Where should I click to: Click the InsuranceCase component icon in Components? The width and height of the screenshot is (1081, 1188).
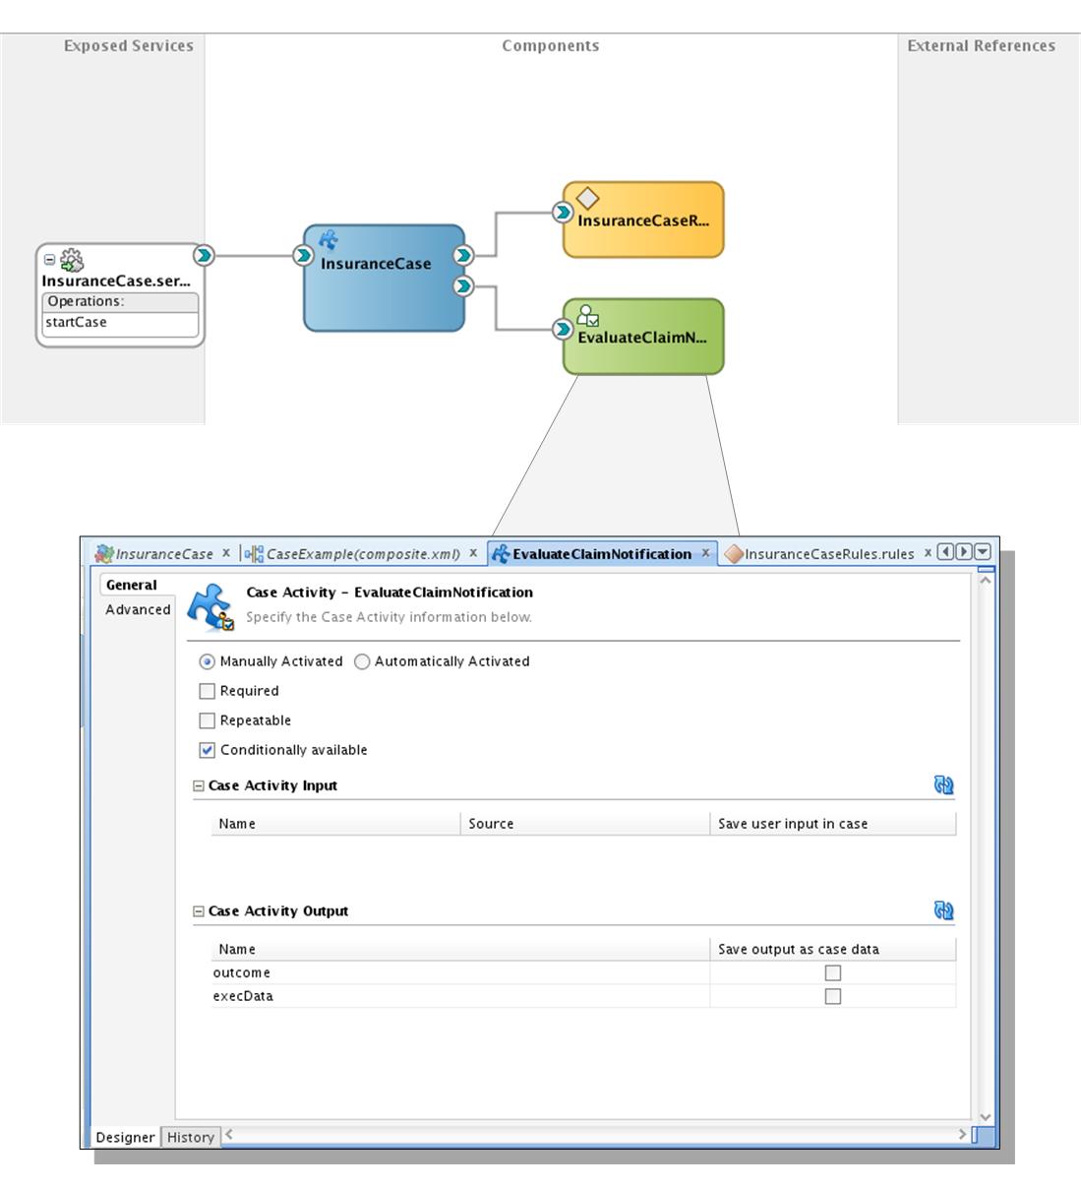point(330,238)
